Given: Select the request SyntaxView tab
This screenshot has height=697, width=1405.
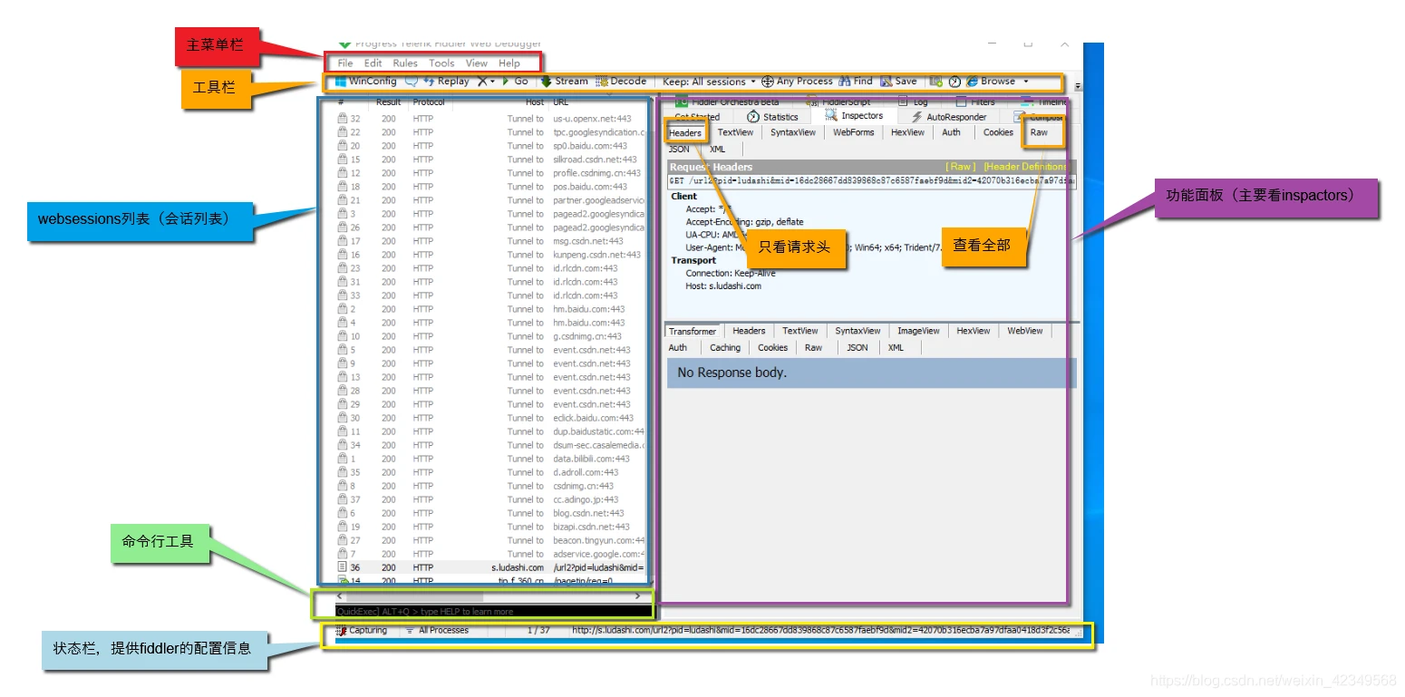Looking at the screenshot, I should [793, 132].
